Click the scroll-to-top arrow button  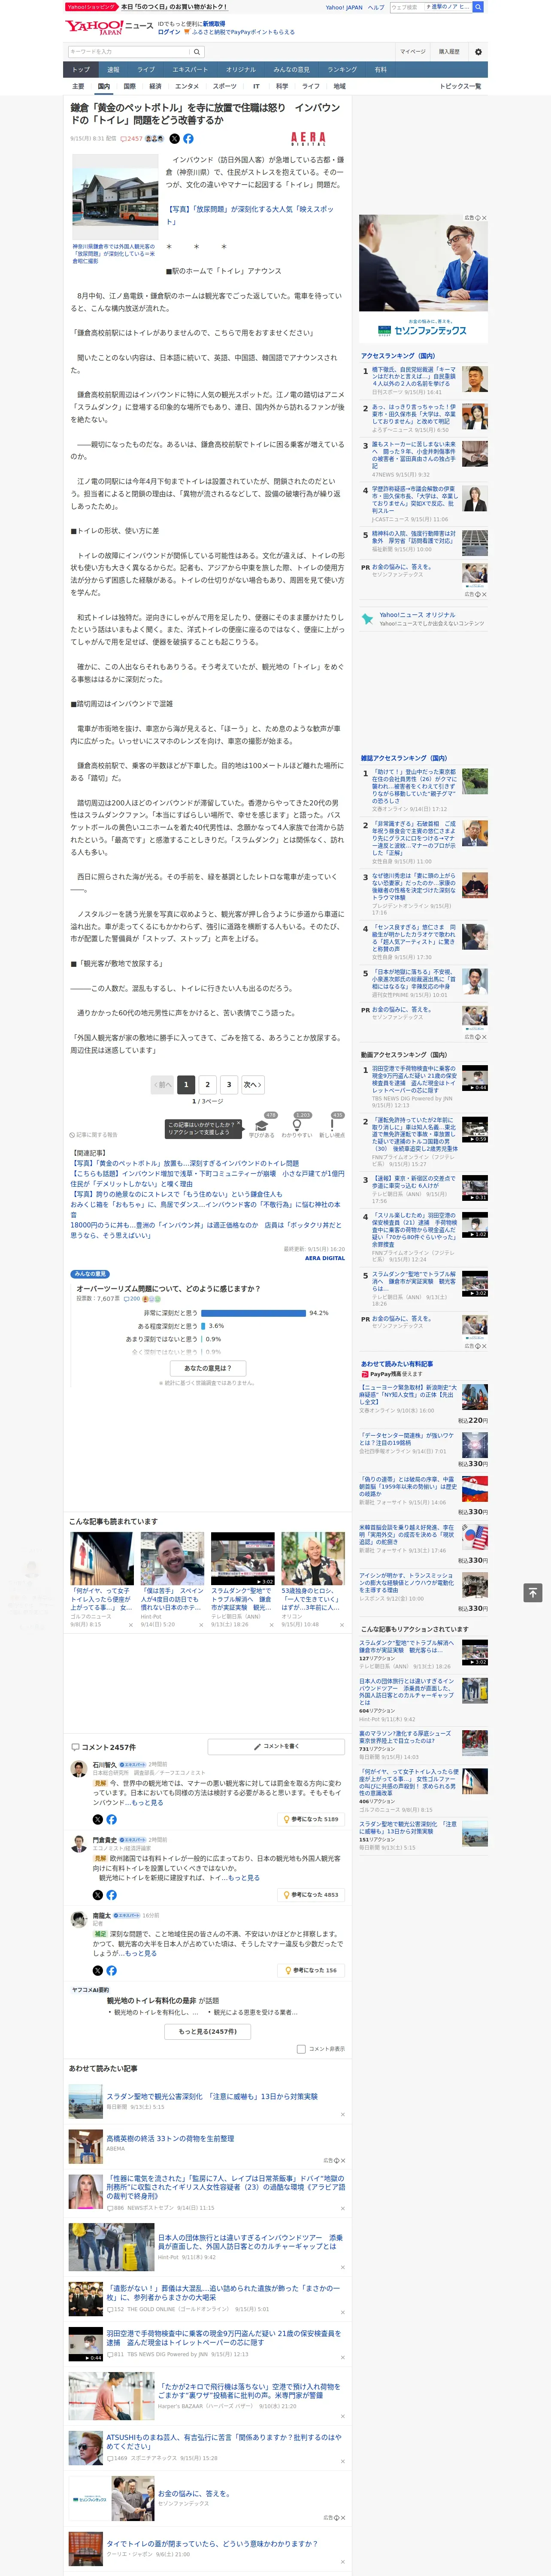coord(533,1592)
